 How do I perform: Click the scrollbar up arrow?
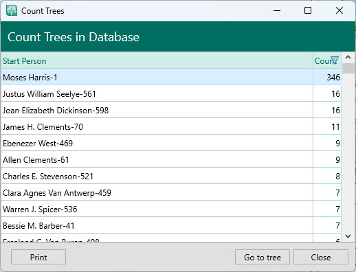pyautogui.click(x=348, y=57)
